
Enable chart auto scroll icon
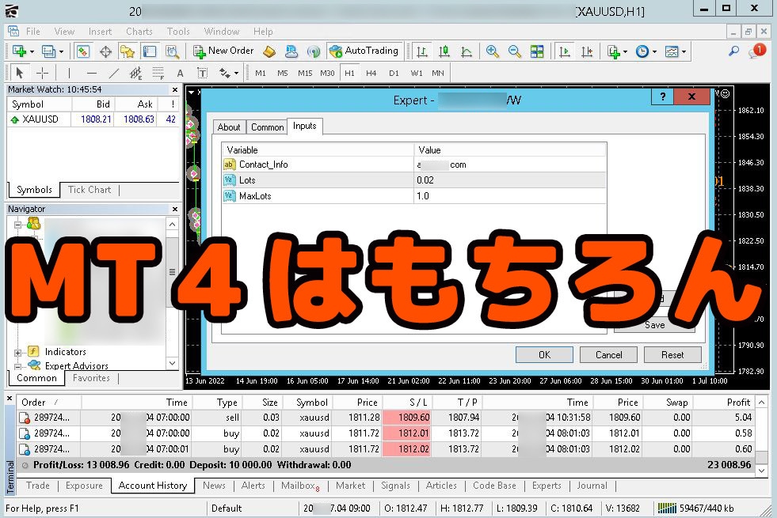565,51
